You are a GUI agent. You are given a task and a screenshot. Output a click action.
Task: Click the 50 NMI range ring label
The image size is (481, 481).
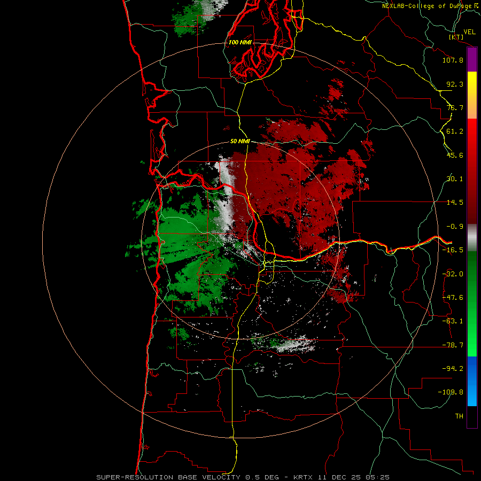[x=240, y=142]
